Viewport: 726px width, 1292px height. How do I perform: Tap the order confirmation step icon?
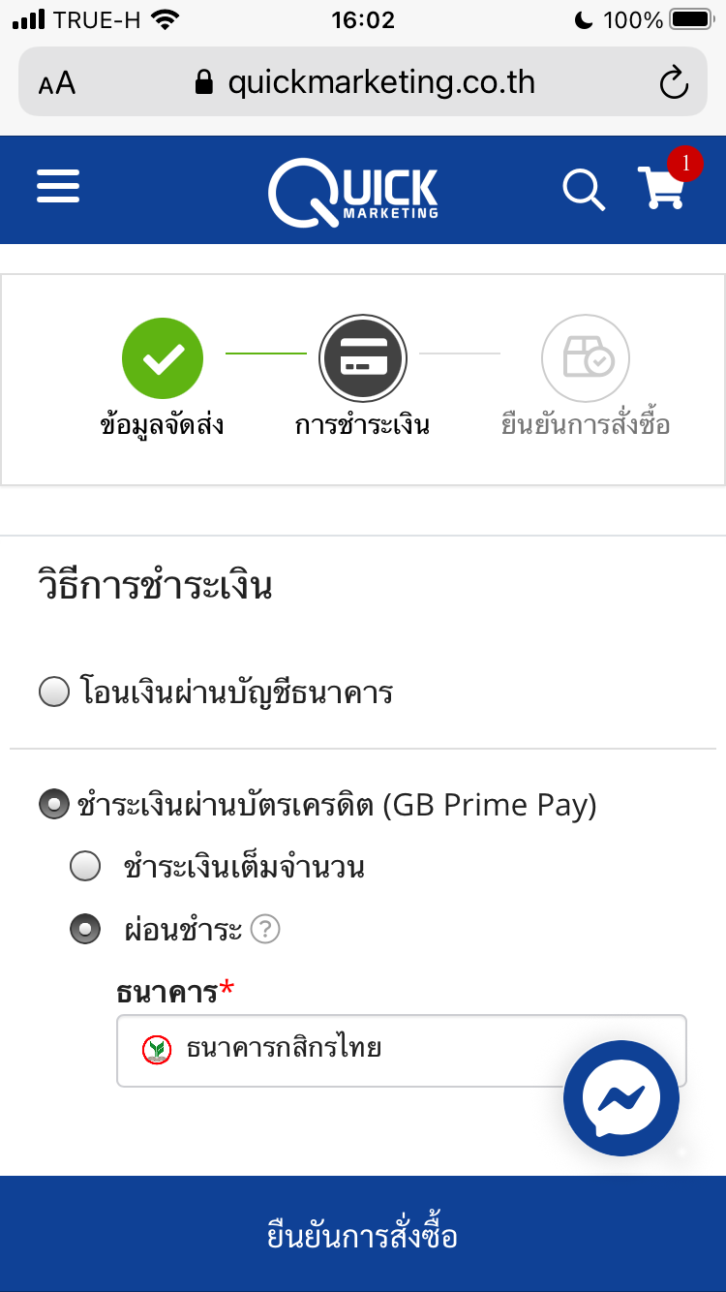click(586, 358)
